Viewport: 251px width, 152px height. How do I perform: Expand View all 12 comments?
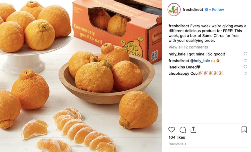click(x=188, y=47)
